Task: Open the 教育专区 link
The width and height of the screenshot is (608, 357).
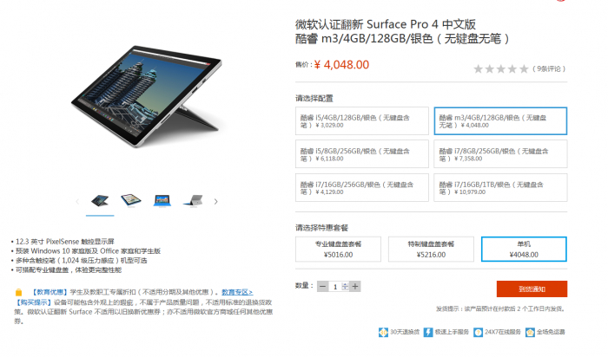Action: 237,292
